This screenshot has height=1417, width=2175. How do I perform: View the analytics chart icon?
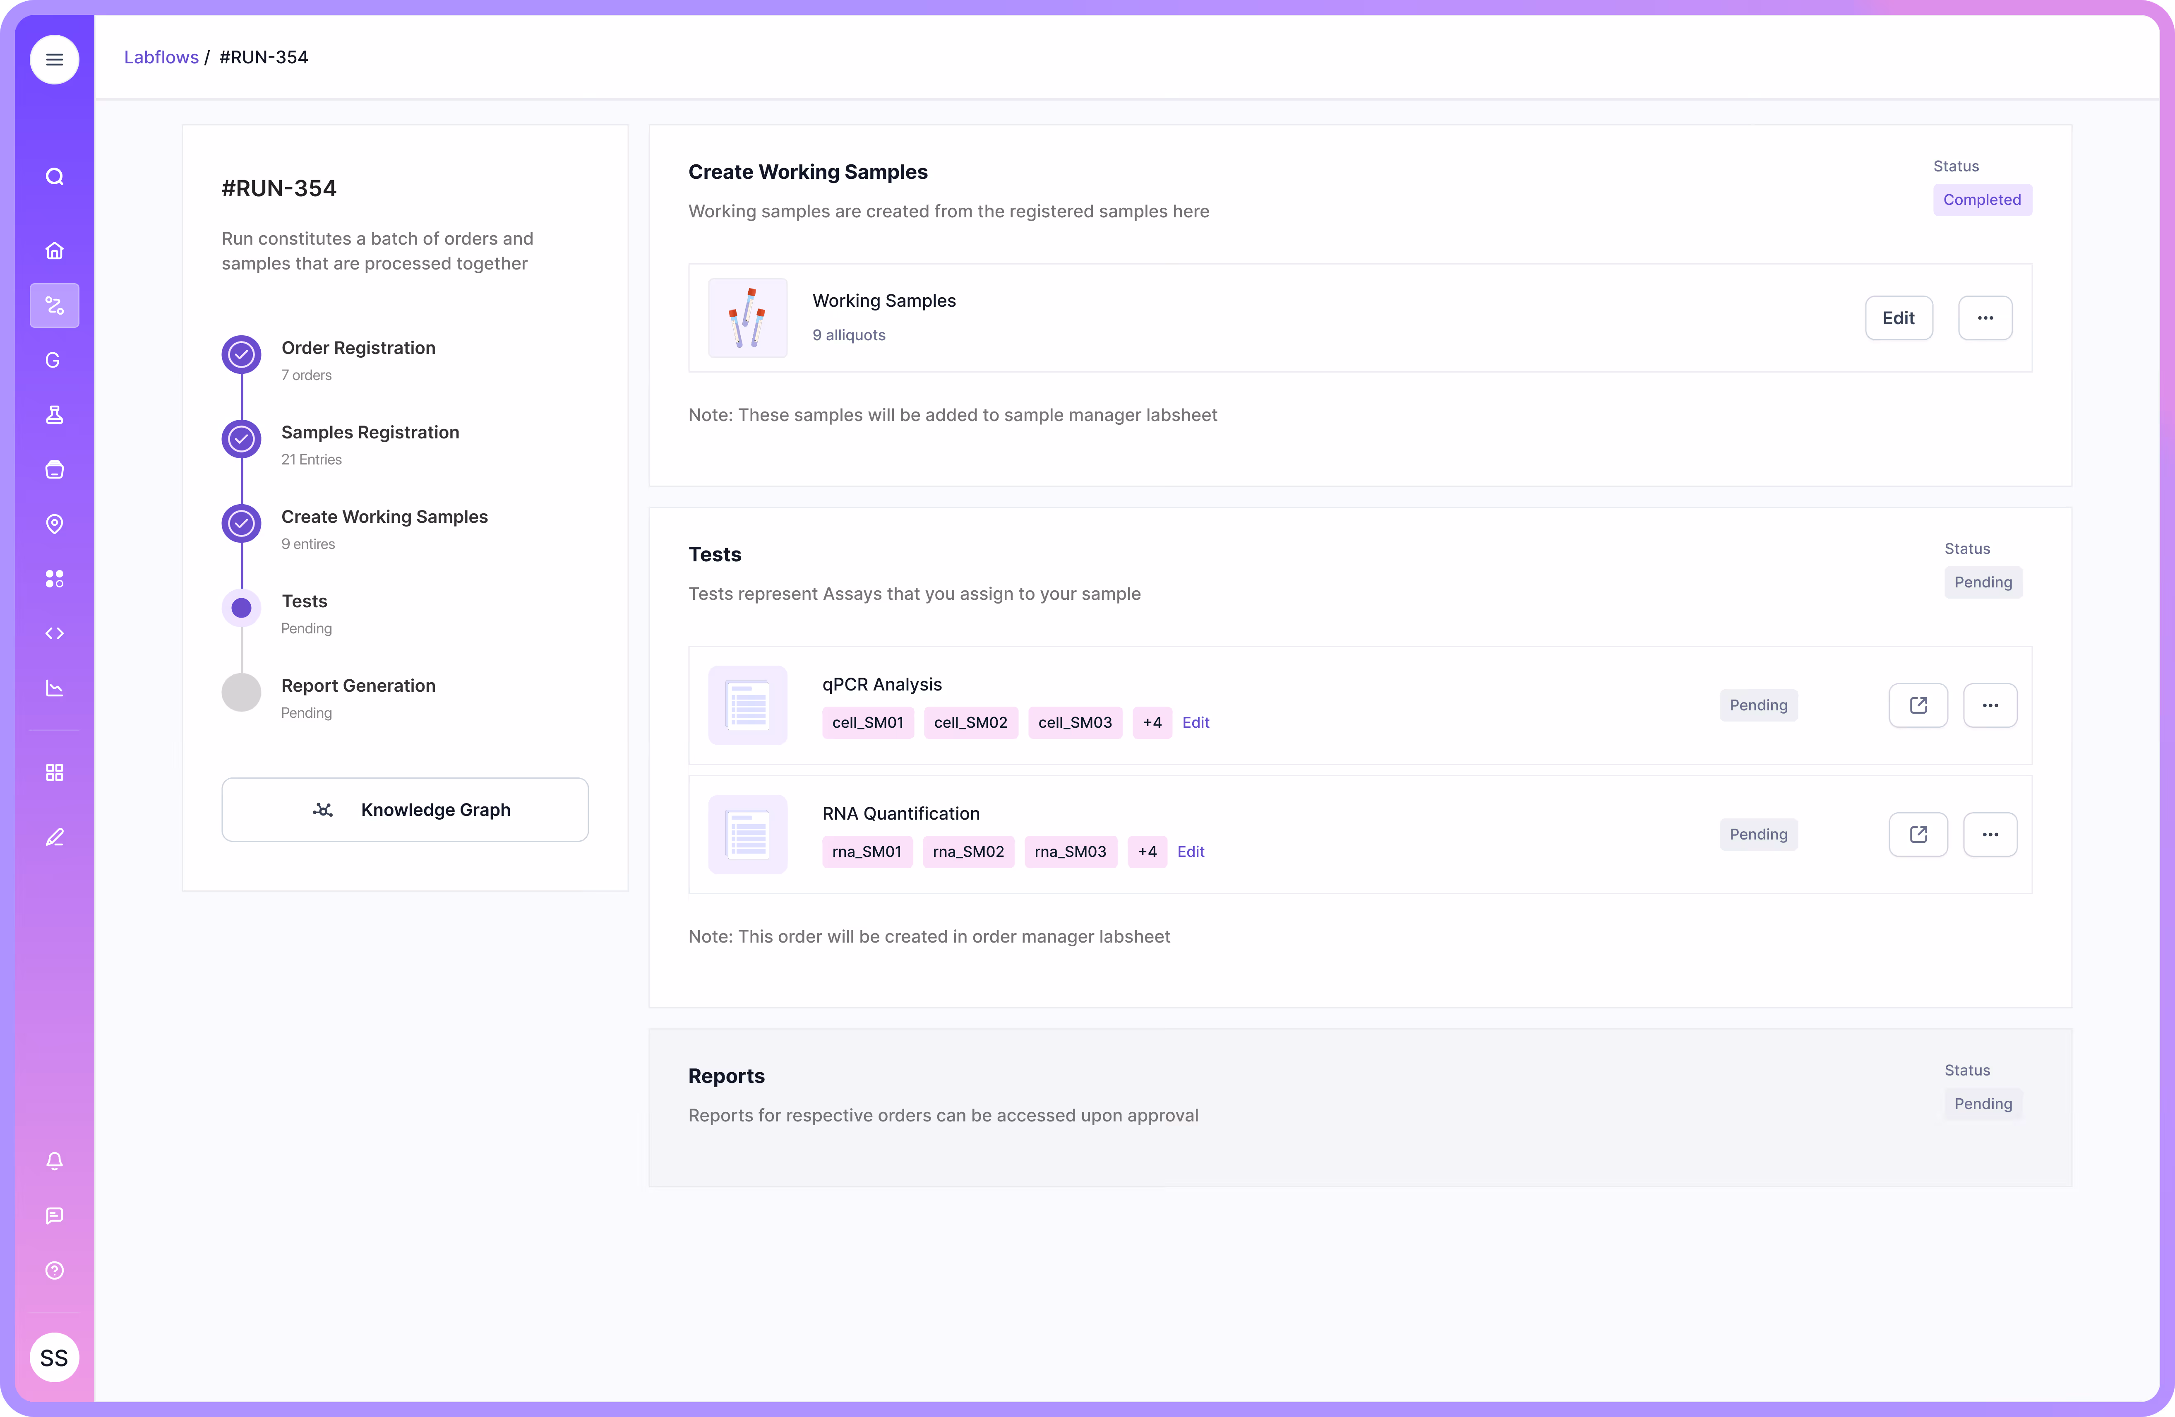(54, 688)
